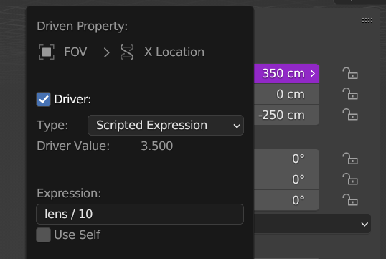Open the Scripted Expression type dropdown

point(166,126)
